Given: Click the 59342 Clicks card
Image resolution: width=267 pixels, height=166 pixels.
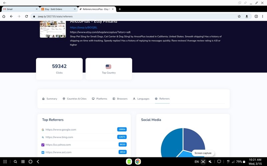Looking at the screenshot, I should [x=59, y=69].
